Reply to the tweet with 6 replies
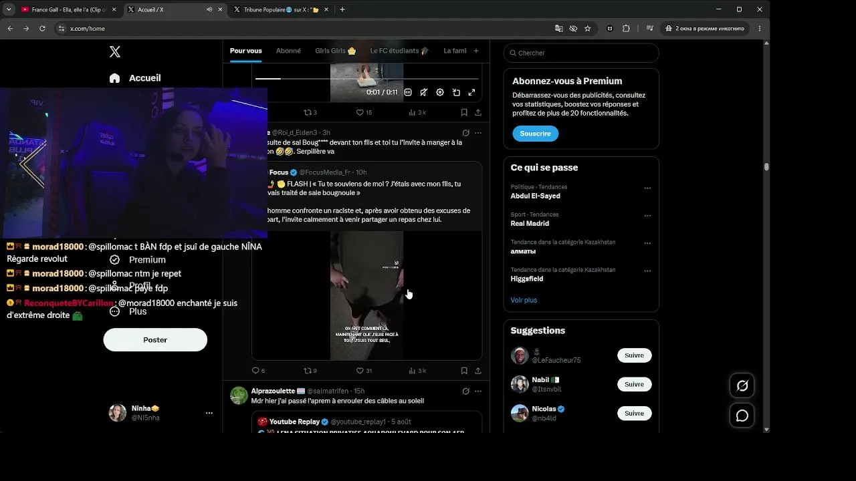The width and height of the screenshot is (856, 481). [x=258, y=371]
